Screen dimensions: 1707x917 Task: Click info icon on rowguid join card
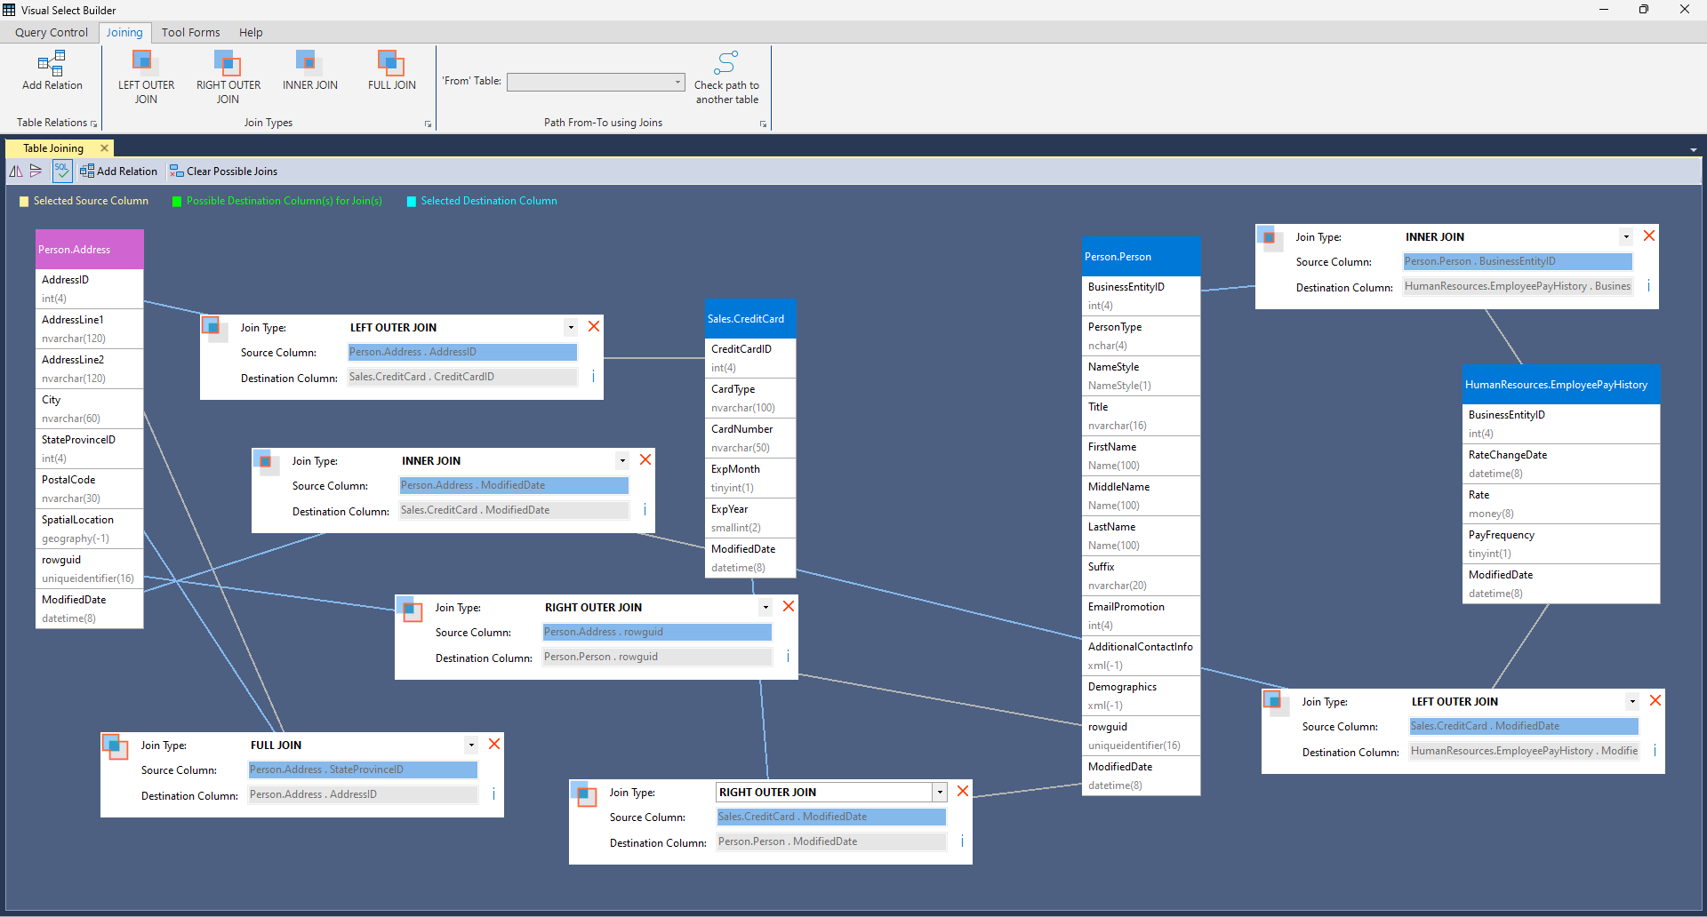coord(788,657)
